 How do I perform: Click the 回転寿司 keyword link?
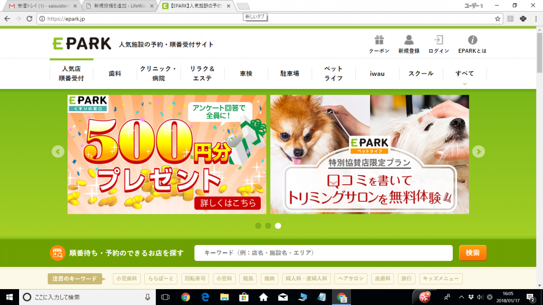click(195, 279)
